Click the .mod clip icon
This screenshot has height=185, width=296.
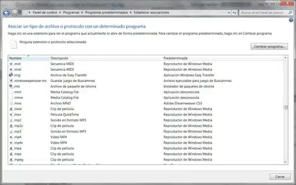[11, 109]
